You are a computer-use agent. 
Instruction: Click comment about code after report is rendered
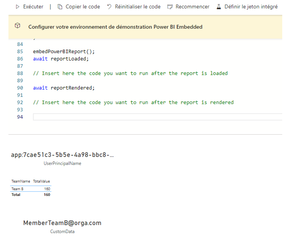coord(133,102)
